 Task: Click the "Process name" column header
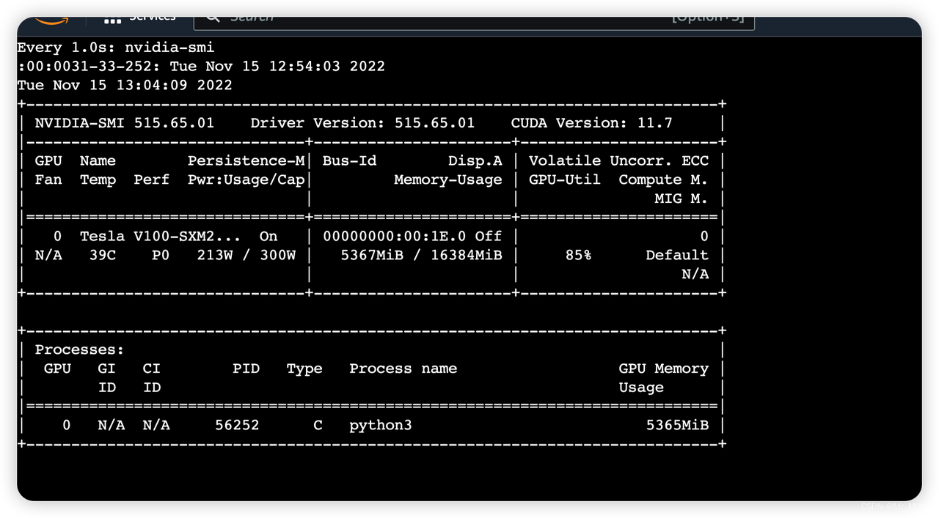[x=403, y=369]
